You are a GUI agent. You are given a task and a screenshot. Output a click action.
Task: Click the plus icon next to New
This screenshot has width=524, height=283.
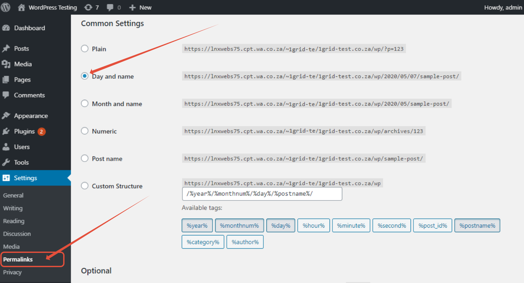click(132, 7)
